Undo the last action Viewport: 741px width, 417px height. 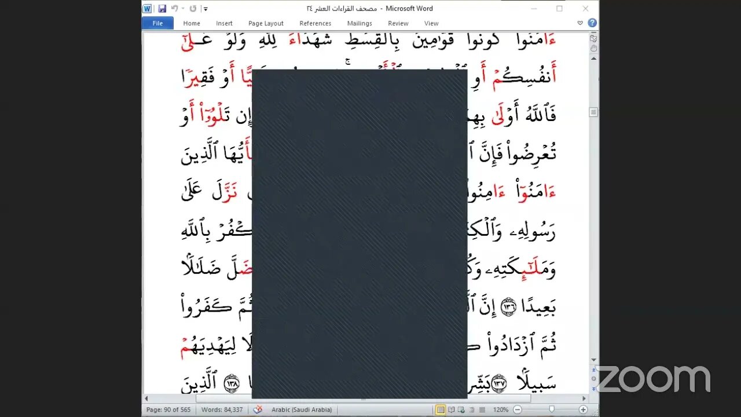click(x=174, y=9)
